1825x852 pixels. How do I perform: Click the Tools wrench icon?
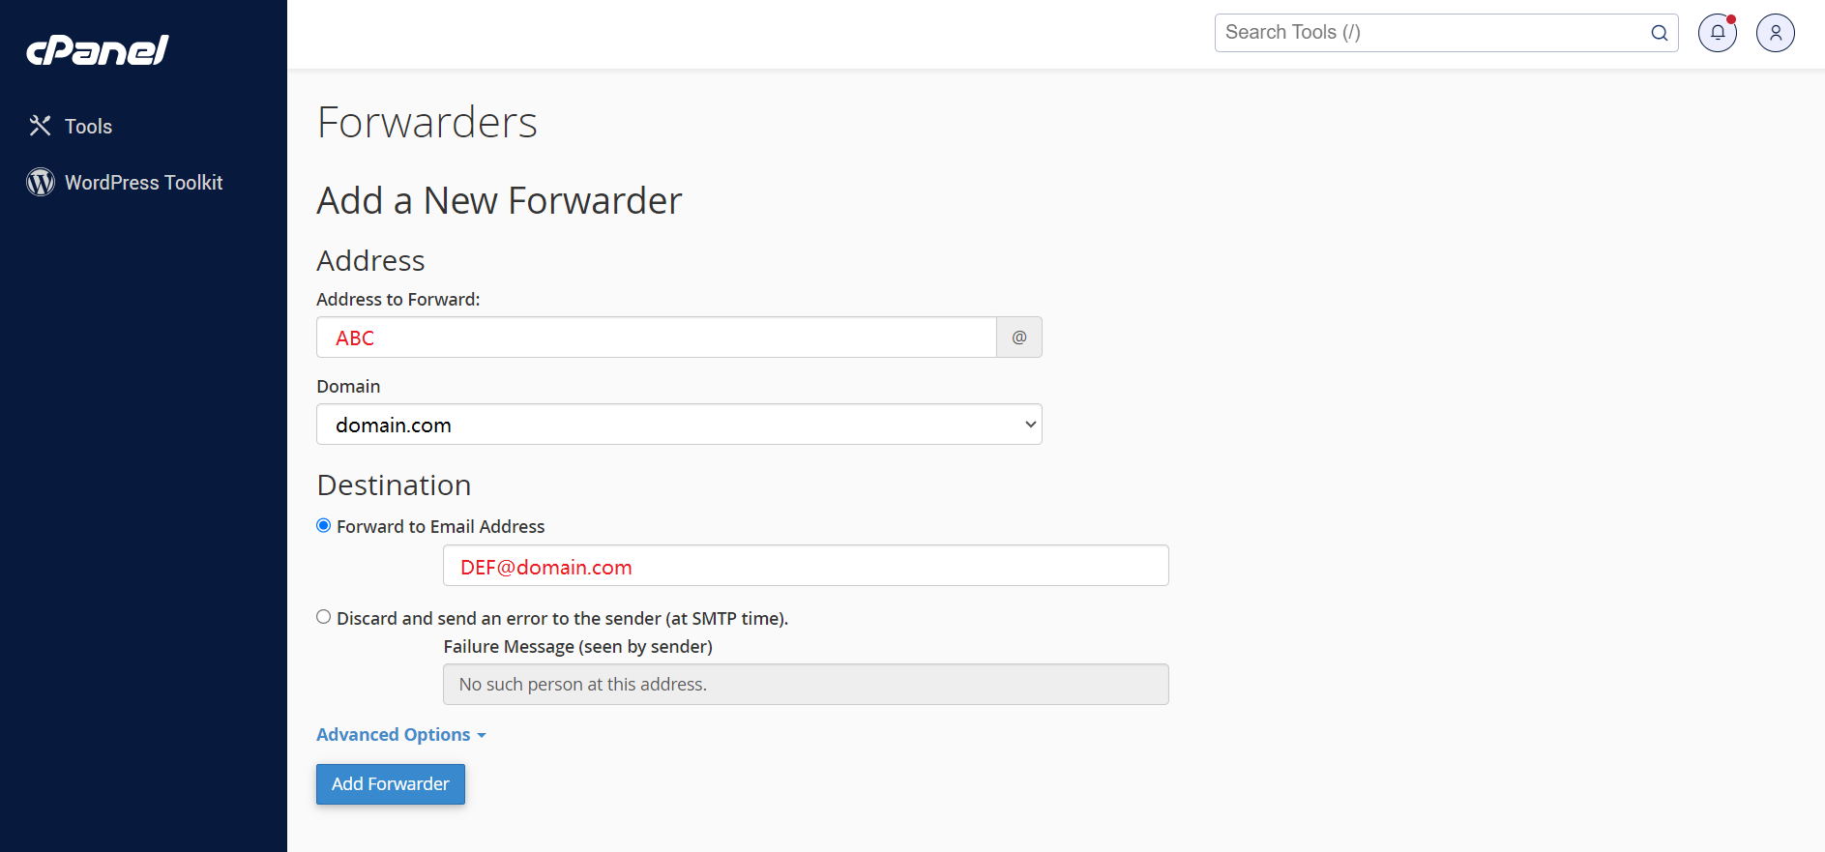(x=40, y=126)
